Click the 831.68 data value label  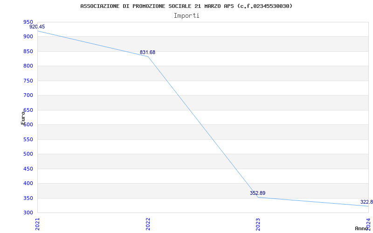click(147, 52)
